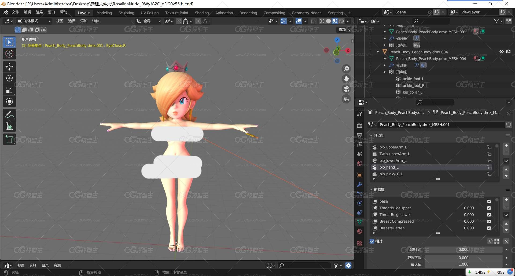515x276 pixels.
Task: Select the Add Cube tool
Action: [x=9, y=139]
